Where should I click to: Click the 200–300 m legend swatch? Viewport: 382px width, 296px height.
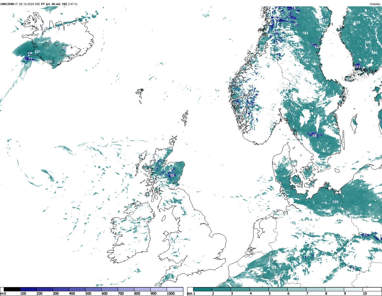tap(45, 289)
